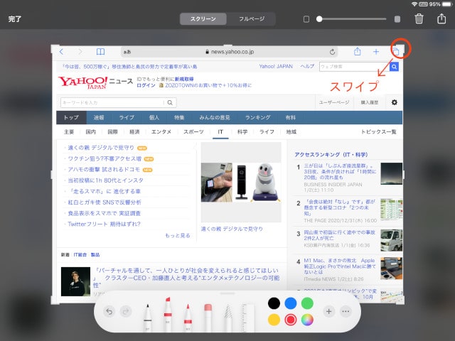Choose the green color swatch
Viewport: 455px width, 341px height.
pyautogui.click(x=307, y=303)
